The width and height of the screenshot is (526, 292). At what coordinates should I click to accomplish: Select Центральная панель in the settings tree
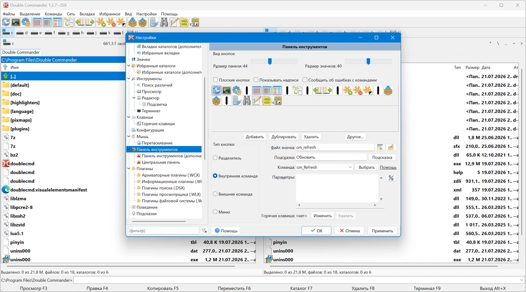point(161,162)
